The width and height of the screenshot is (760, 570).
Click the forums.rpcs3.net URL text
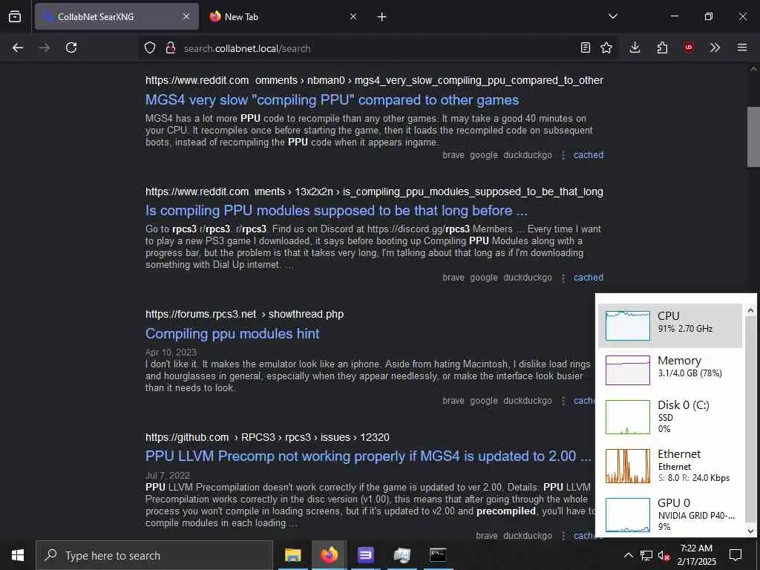[244, 314]
